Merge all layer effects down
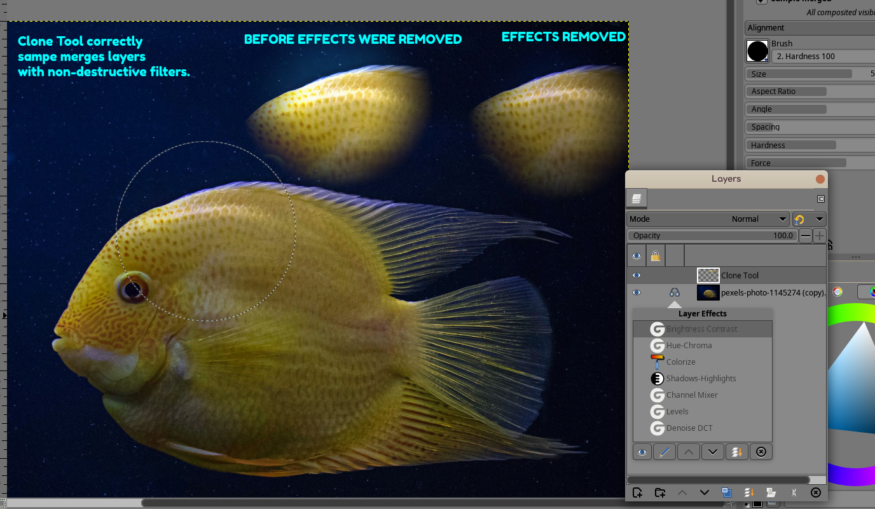The width and height of the screenshot is (875, 509). tap(736, 452)
